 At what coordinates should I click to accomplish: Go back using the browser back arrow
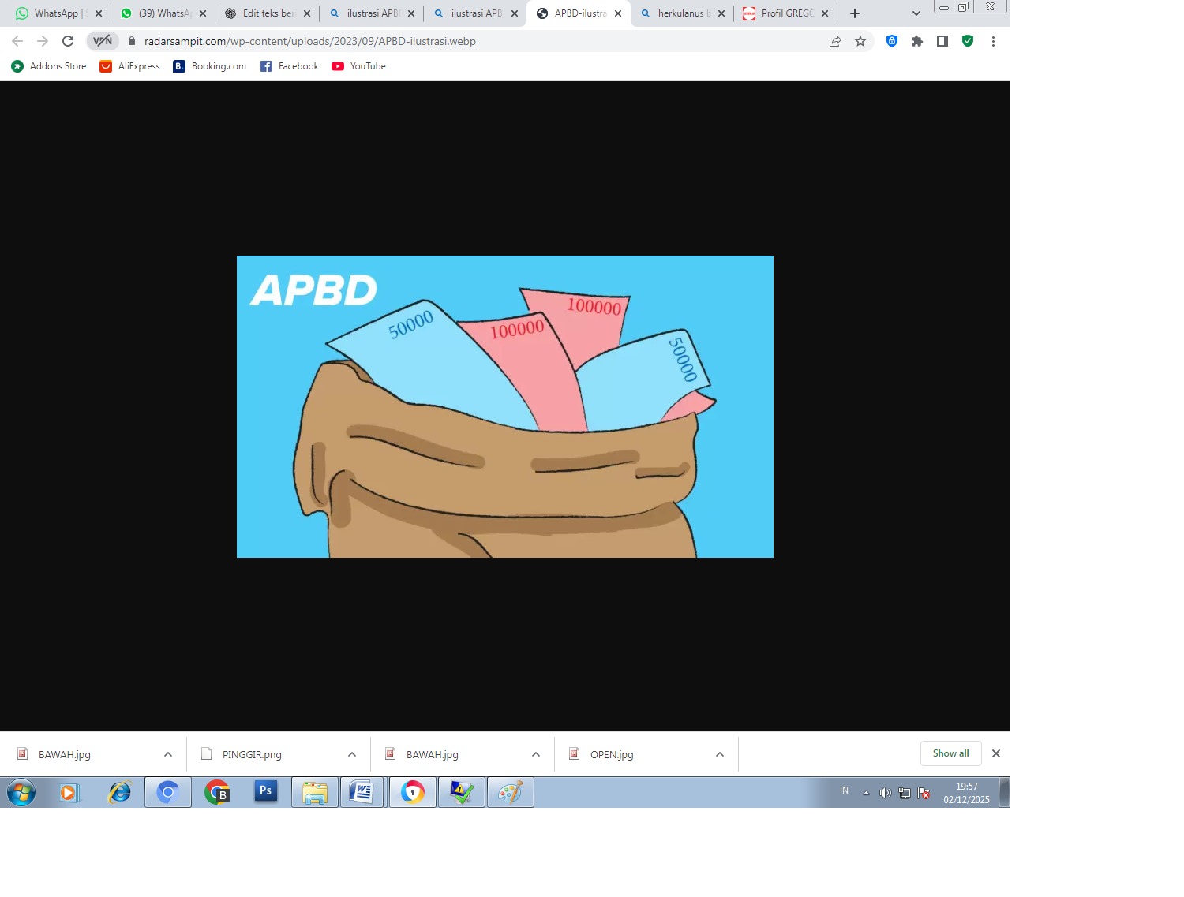[x=17, y=41]
